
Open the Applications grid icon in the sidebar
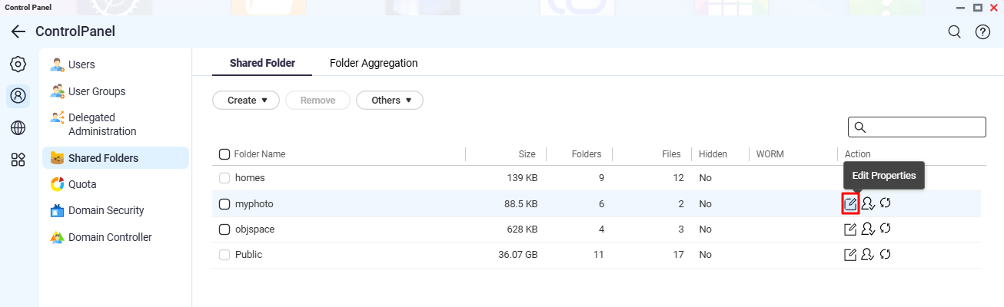(18, 160)
